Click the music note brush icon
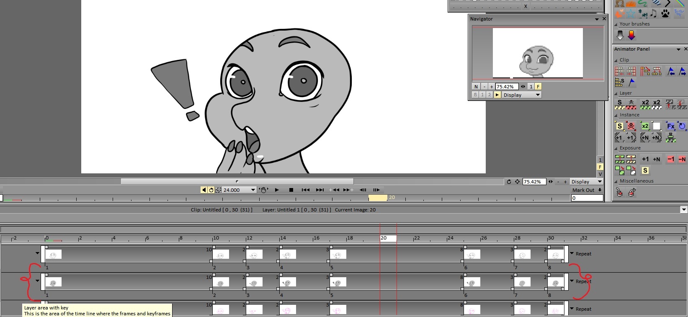This screenshot has height=317, width=688. [653, 13]
